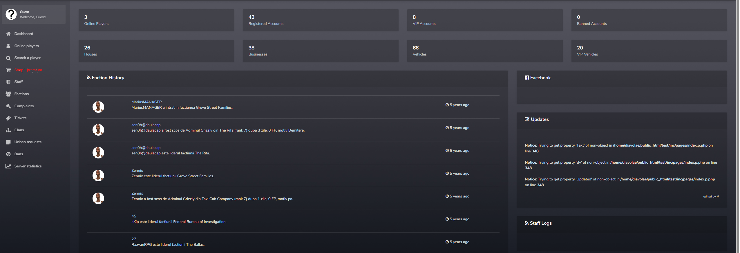Click the Complaints gavel icon
Screen dimensions: 740x253
[8, 106]
